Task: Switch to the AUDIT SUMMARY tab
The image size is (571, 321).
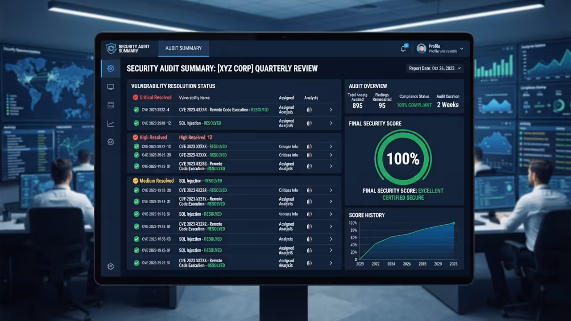Action: click(183, 48)
